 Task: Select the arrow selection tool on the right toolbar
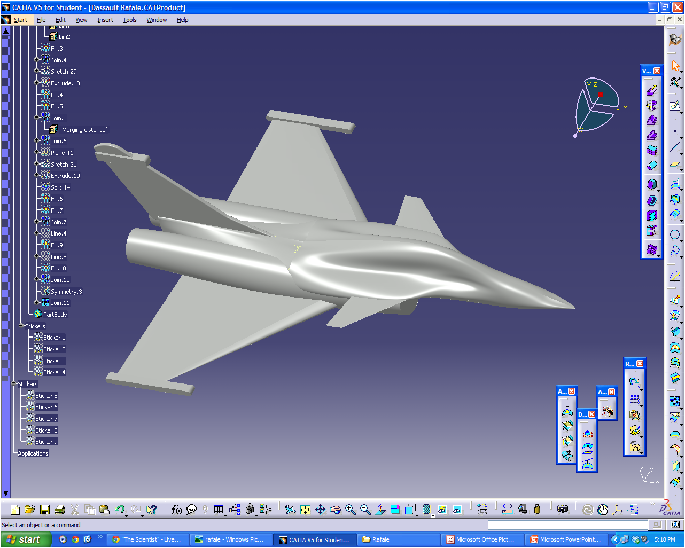[x=675, y=66]
